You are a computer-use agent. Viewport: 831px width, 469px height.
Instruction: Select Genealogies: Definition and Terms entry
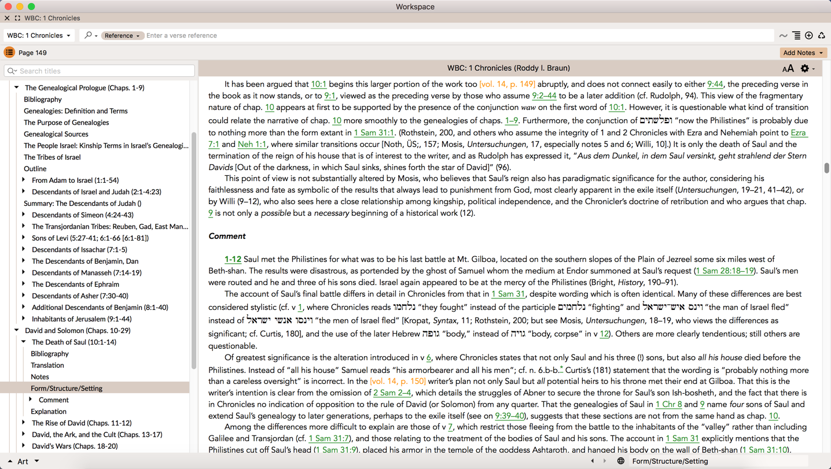pos(76,110)
